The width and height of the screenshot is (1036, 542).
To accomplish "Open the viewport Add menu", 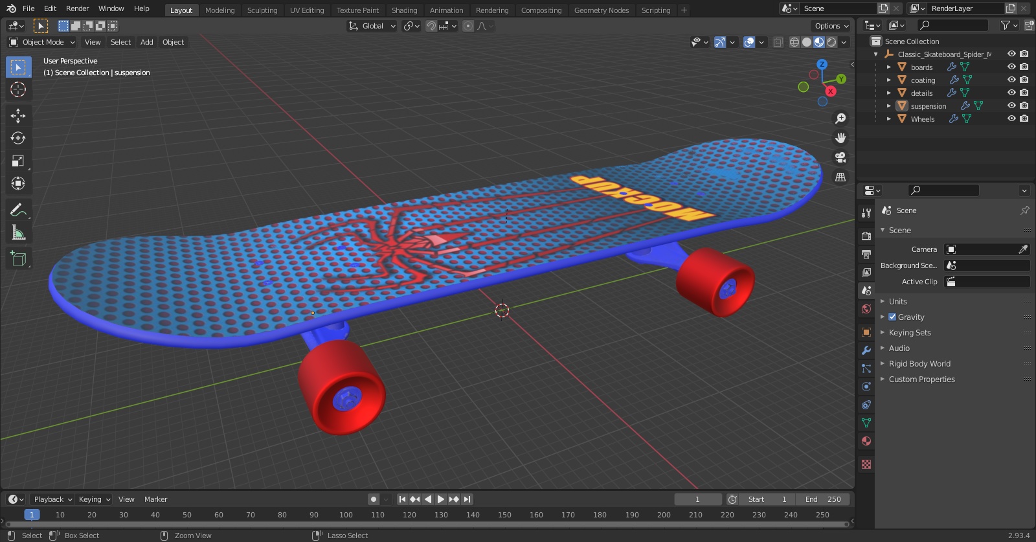I will coord(147,42).
